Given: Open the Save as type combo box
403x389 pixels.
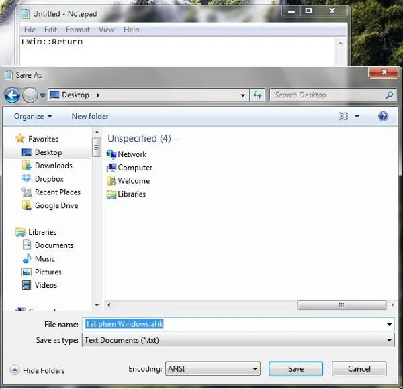Looking at the screenshot, I should pyautogui.click(x=238, y=340).
